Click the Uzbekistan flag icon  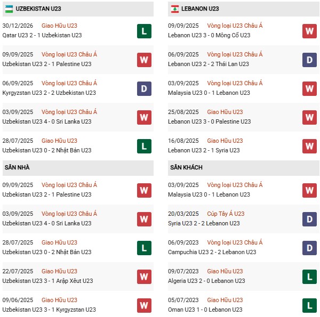[9, 9]
